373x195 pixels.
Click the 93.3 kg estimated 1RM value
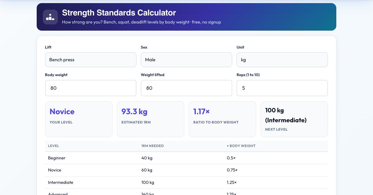[x=134, y=111]
